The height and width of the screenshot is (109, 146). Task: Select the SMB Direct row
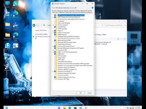click(x=61, y=54)
